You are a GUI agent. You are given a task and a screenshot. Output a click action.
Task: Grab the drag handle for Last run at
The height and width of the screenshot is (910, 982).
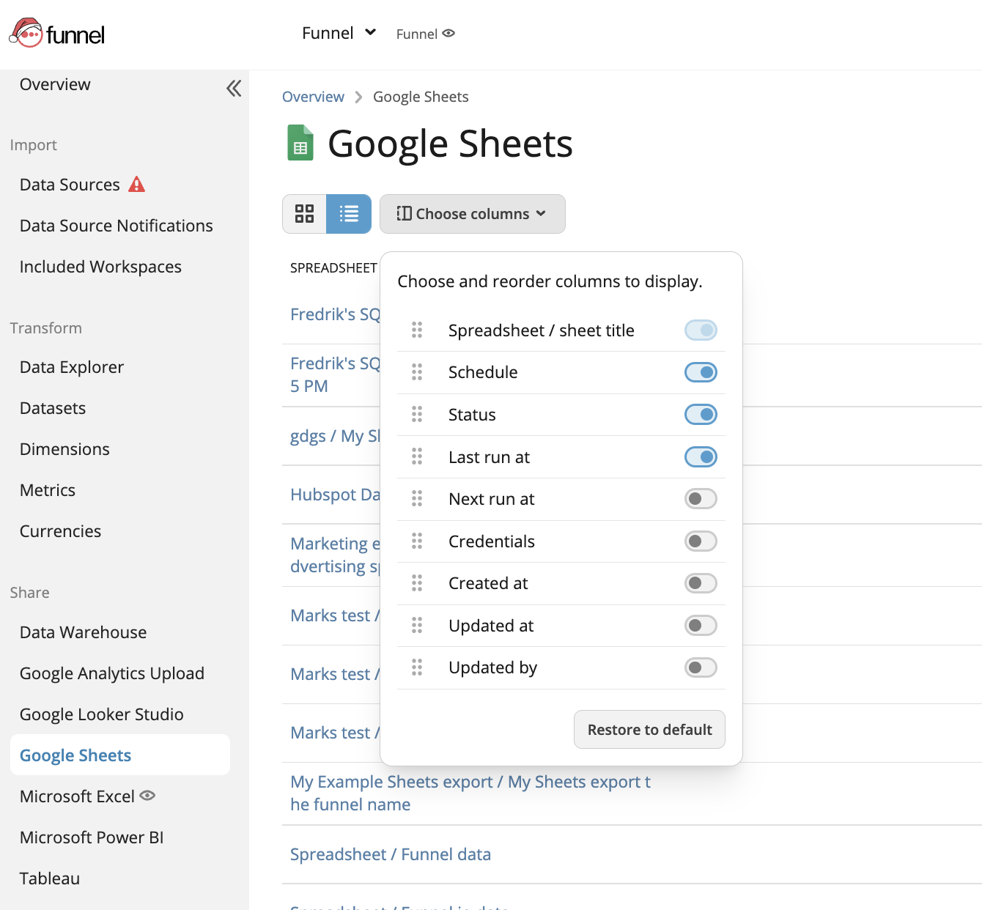417,457
